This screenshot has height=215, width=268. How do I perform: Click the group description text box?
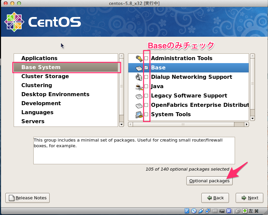click(134, 151)
